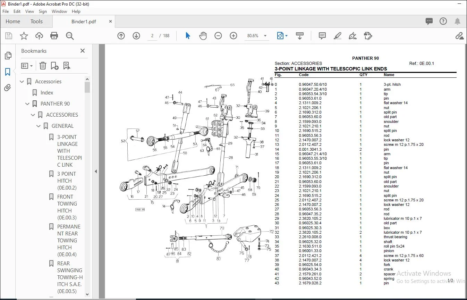Viewport: 467px width, 300px height.
Task: Collapse the navigation pane arrow
Action: 96,171
